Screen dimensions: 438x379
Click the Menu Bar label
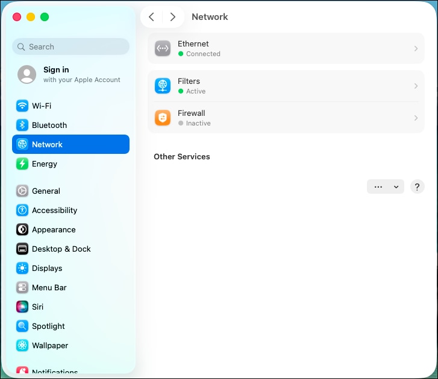(49, 287)
